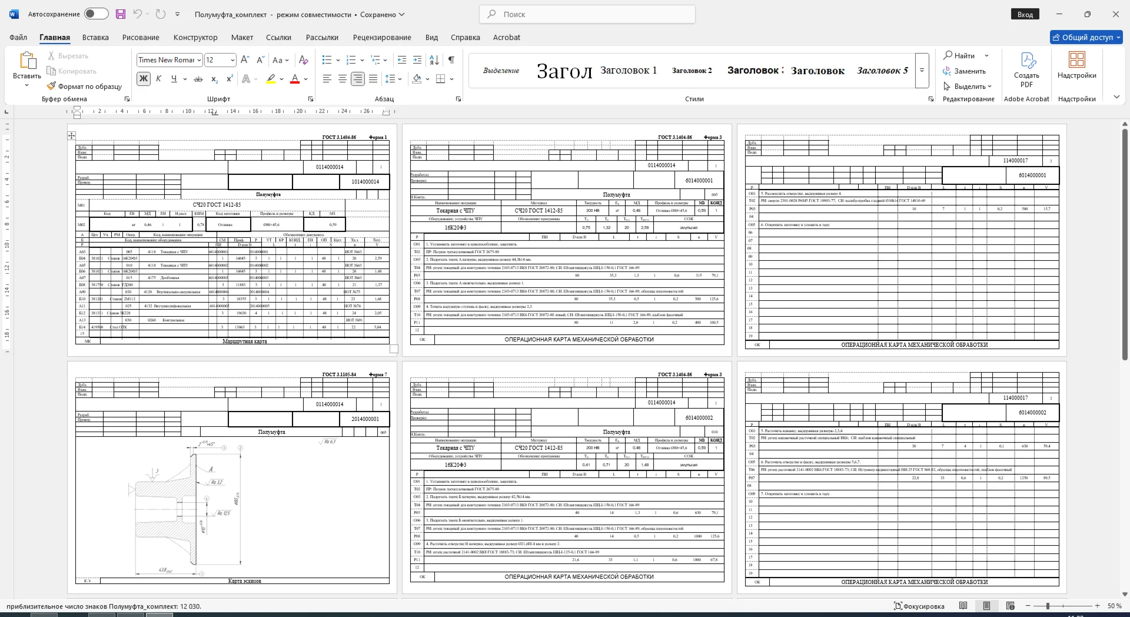Open borders dropdown arrow
Image resolution: width=1130 pixels, height=617 pixels.
[x=451, y=79]
